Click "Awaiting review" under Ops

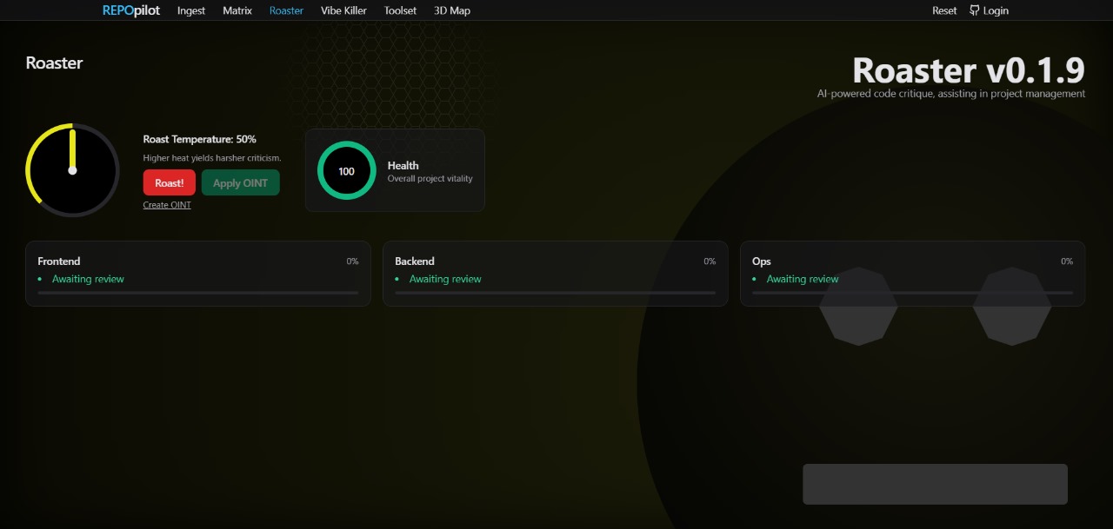point(803,279)
